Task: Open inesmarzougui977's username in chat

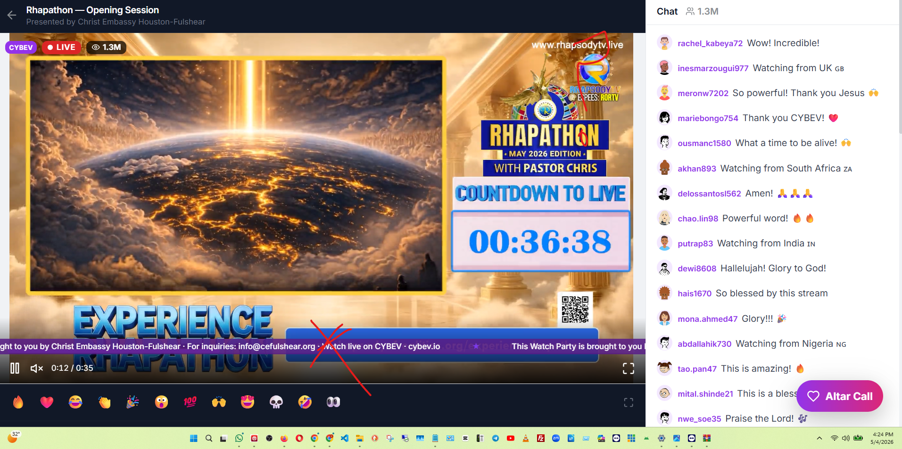Action: pos(713,68)
